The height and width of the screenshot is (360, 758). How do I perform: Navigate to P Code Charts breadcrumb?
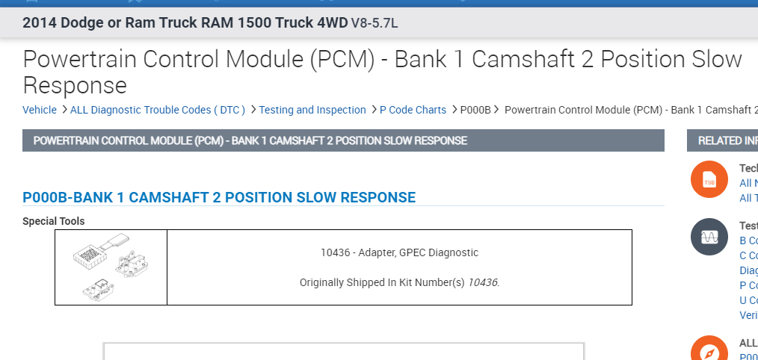click(413, 110)
